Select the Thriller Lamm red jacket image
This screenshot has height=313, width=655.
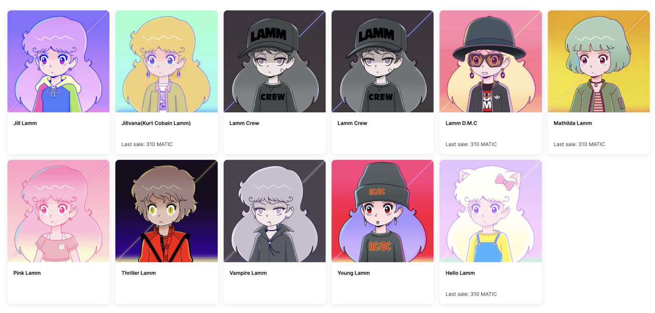(x=167, y=211)
